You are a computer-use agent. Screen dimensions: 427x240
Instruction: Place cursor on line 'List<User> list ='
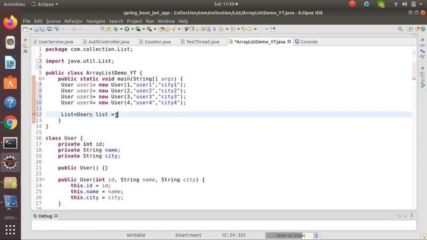tap(88, 114)
